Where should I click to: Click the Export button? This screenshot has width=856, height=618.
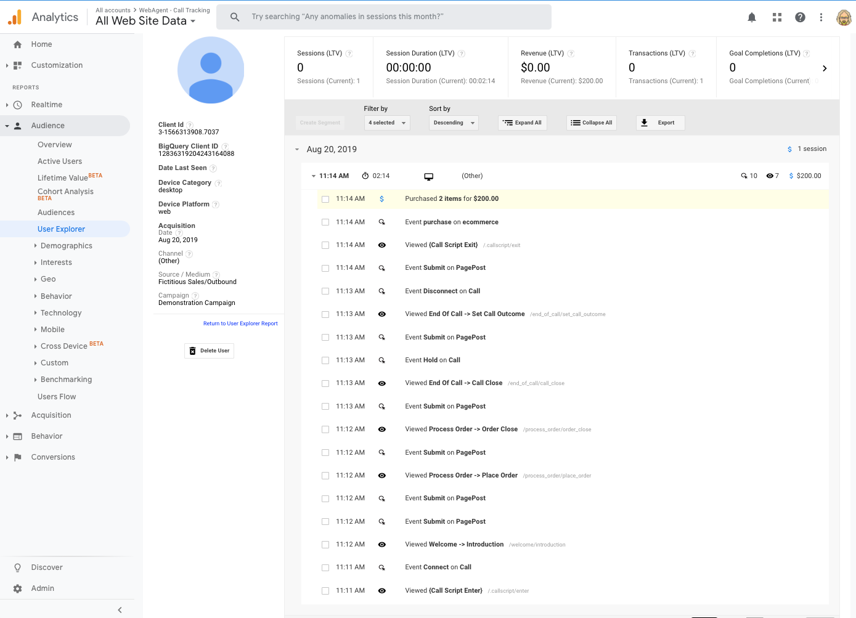click(x=660, y=123)
